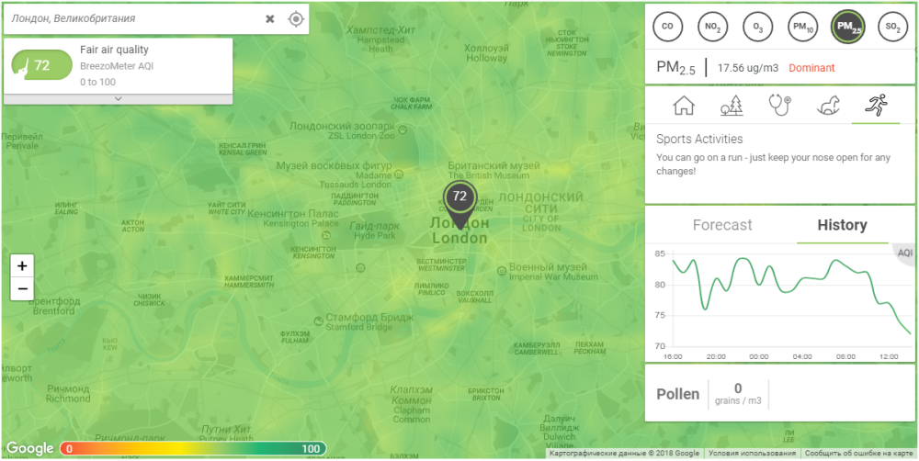Choose the SO2 pollutant circle

[892, 28]
